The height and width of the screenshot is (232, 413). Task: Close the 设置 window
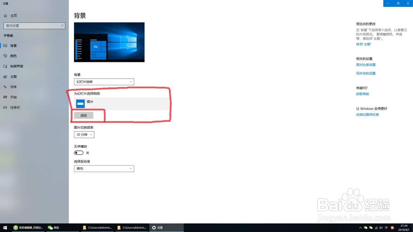[x=408, y=3]
